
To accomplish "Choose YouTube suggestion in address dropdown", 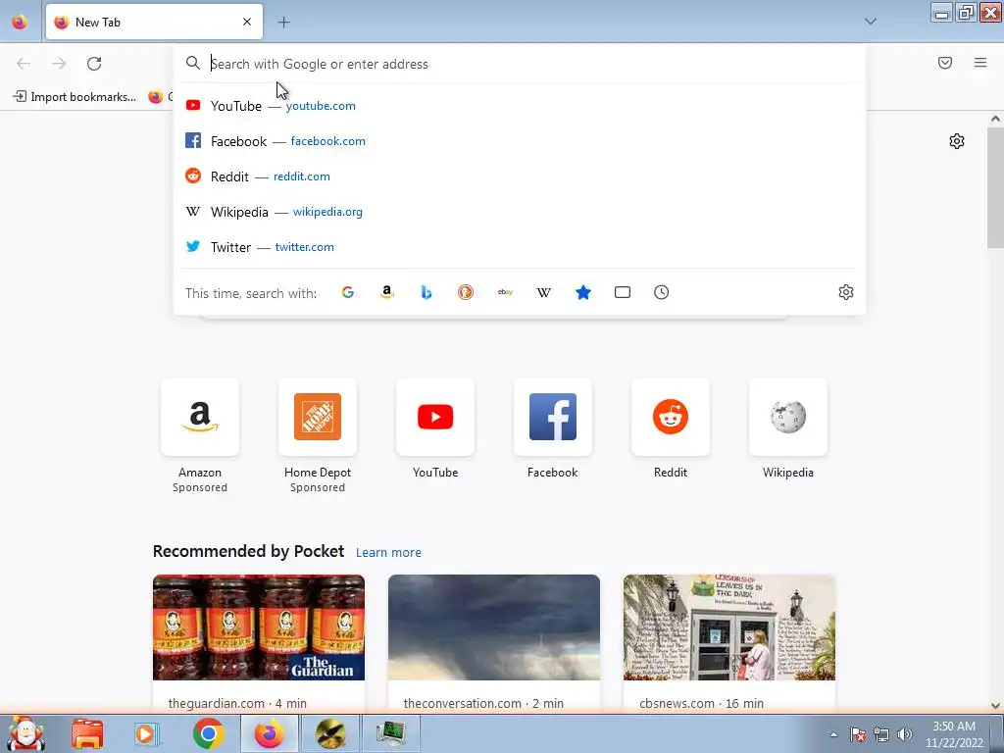I will (x=520, y=106).
